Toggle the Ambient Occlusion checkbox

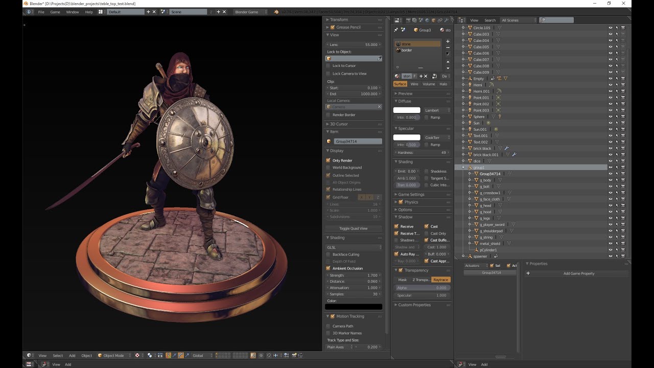click(x=328, y=268)
